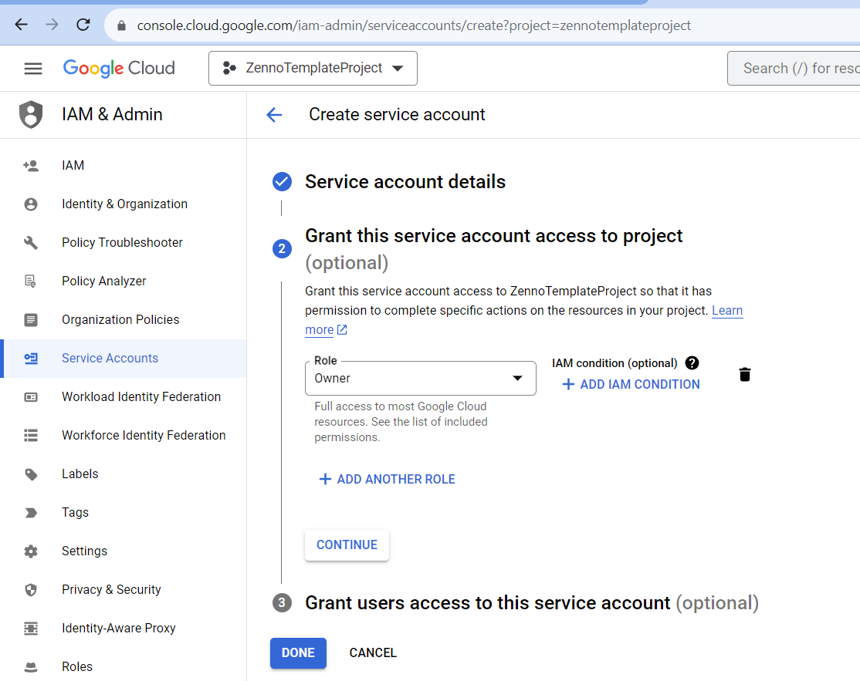The image size is (860, 681).
Task: Reload the page with browser refresh icon
Action: (x=83, y=25)
